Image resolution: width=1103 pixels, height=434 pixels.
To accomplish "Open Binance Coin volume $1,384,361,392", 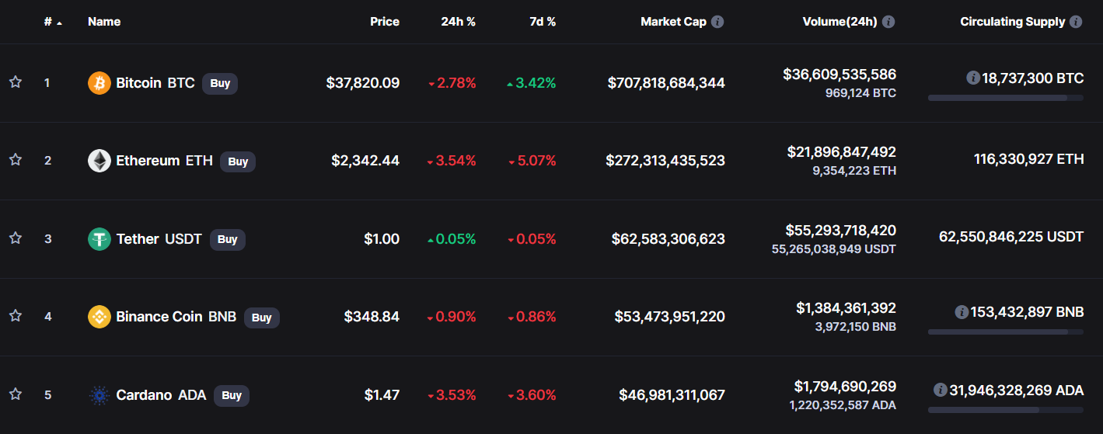I will tap(846, 308).
